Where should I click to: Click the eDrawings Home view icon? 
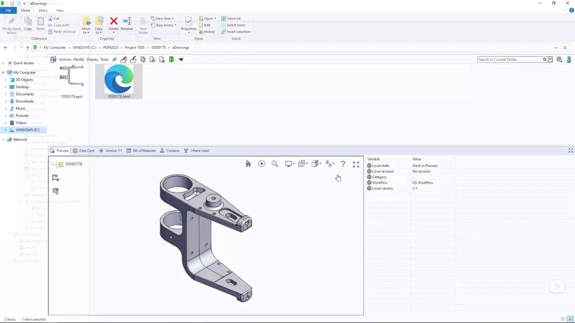click(248, 164)
